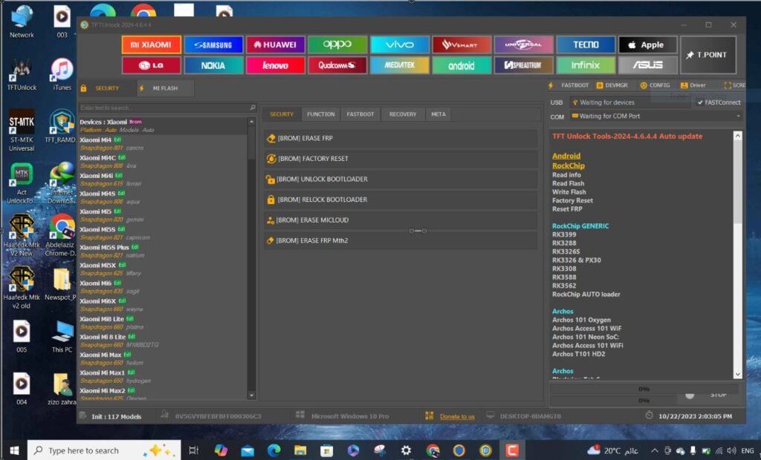The height and width of the screenshot is (460, 761).
Task: Switch to the MI FLASH section
Action: pos(165,88)
